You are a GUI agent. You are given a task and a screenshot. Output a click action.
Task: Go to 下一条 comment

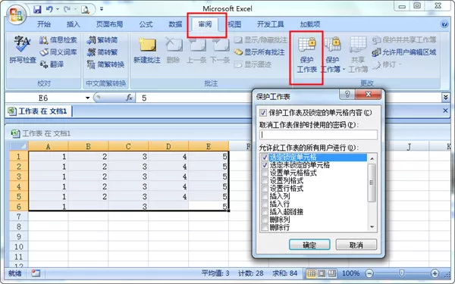click(220, 51)
